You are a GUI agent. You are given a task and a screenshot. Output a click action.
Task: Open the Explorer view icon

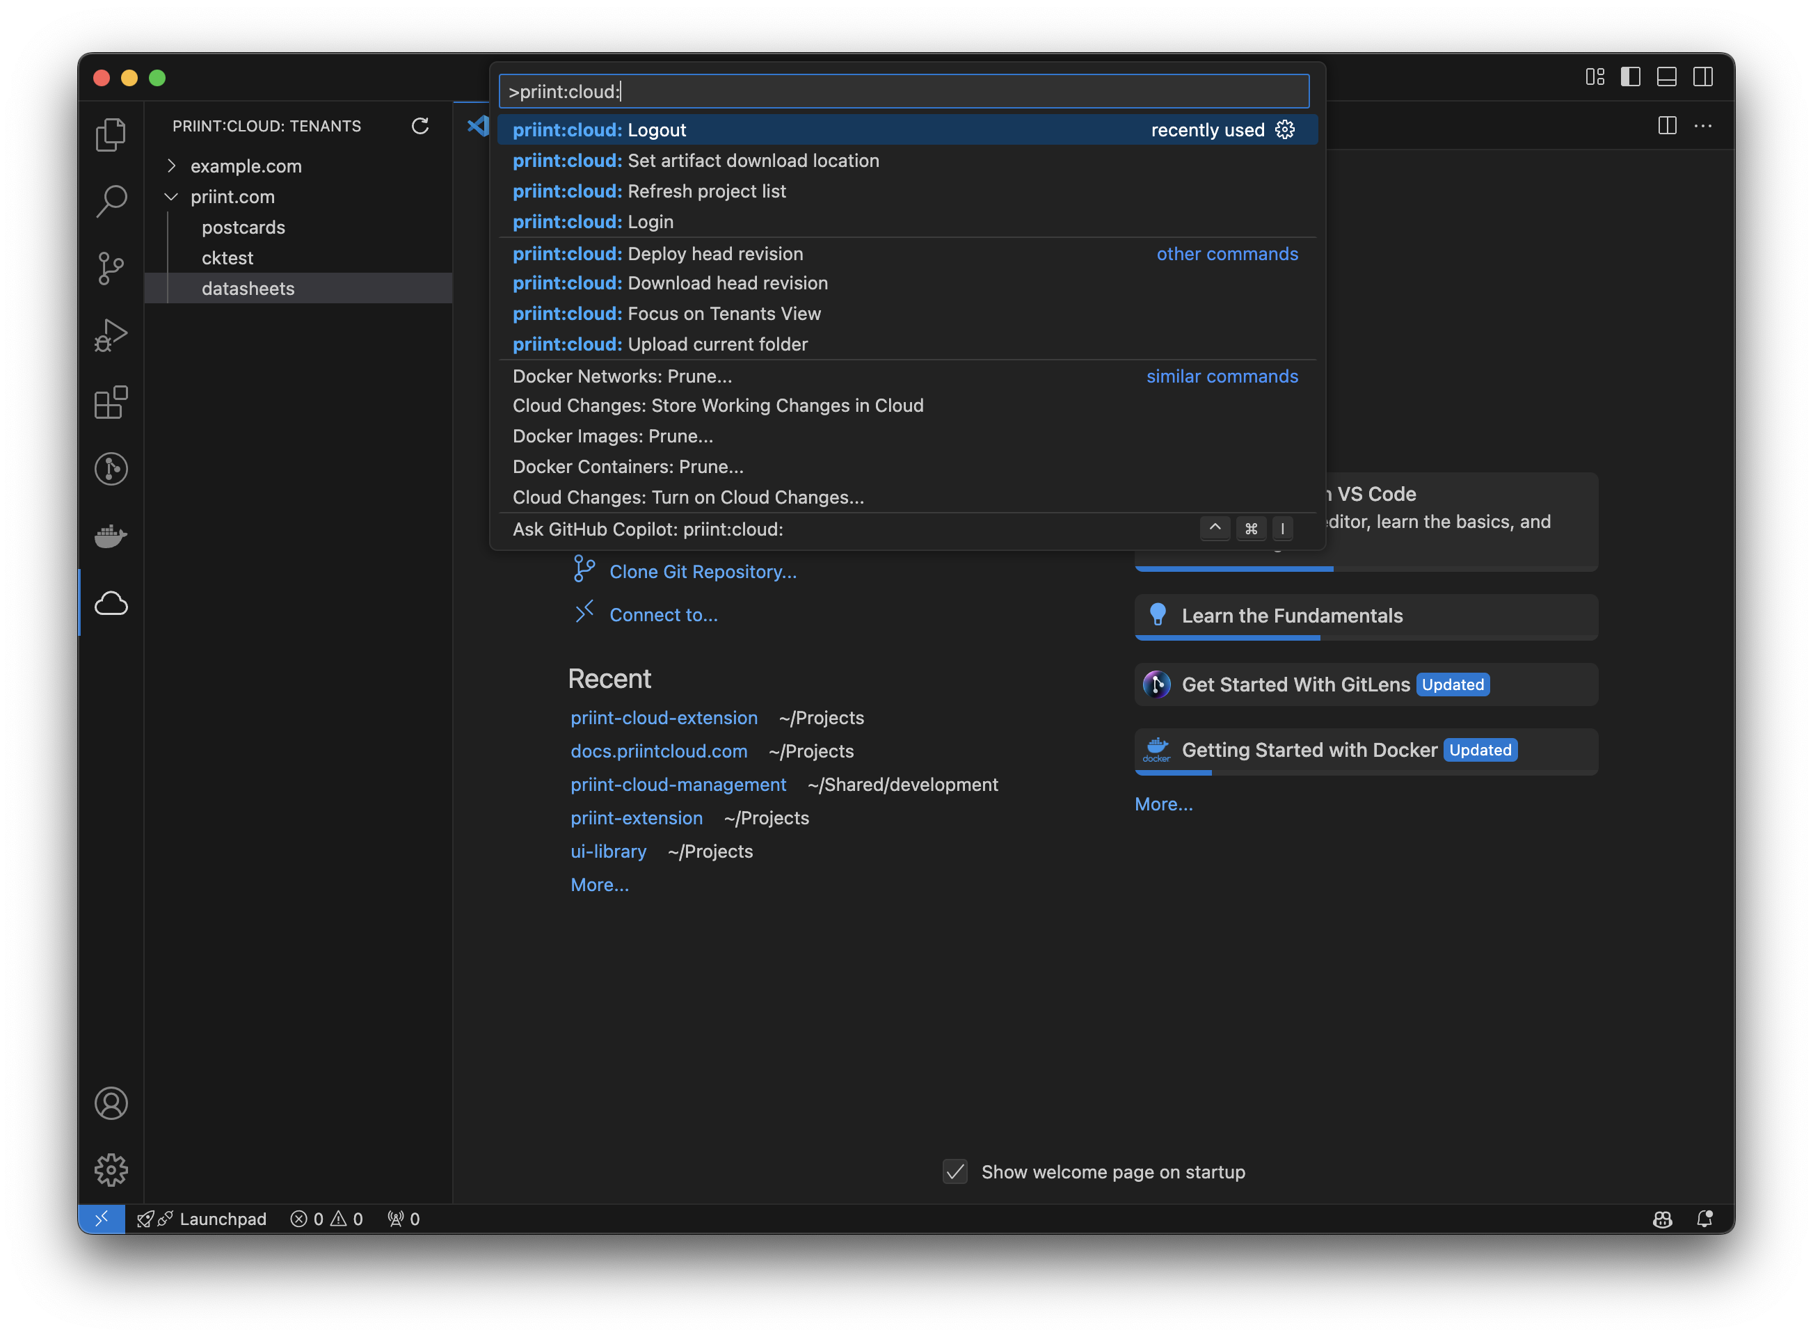(111, 134)
